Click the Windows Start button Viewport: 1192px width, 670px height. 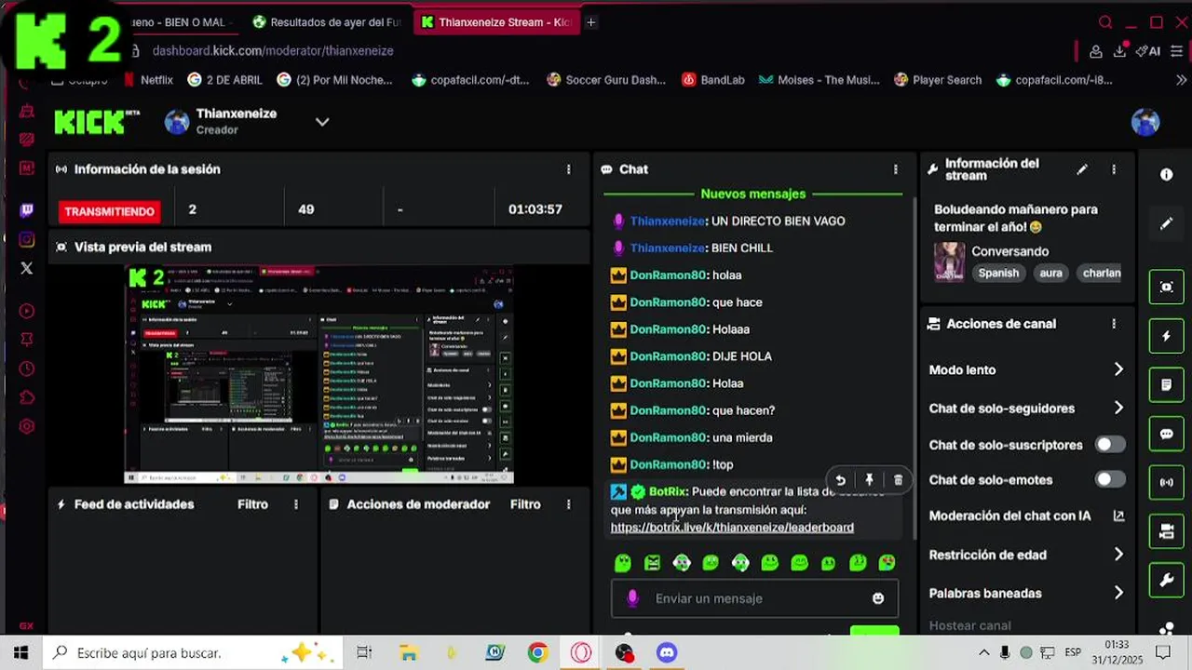tap(20, 653)
